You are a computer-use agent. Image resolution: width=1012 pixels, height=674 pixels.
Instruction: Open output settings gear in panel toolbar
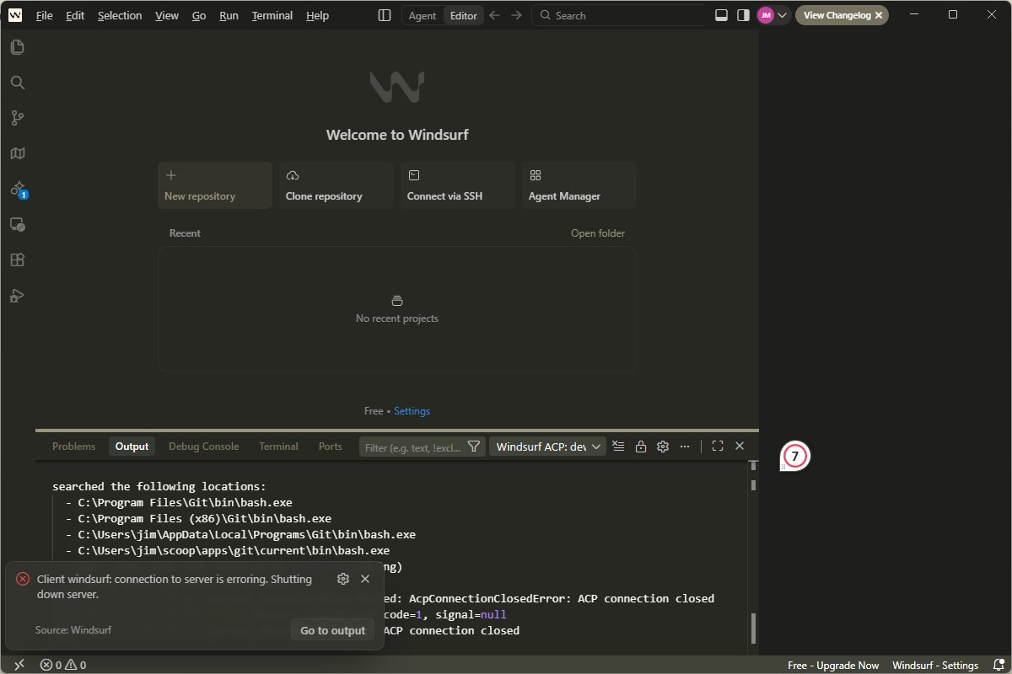coord(663,447)
